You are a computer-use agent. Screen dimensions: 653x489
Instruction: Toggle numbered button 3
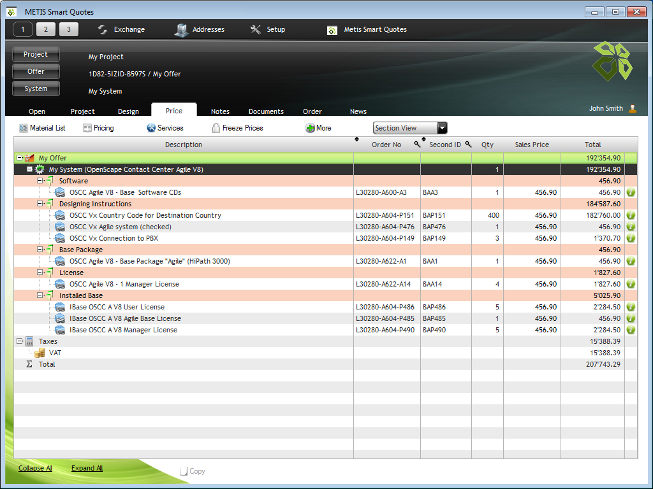point(69,29)
